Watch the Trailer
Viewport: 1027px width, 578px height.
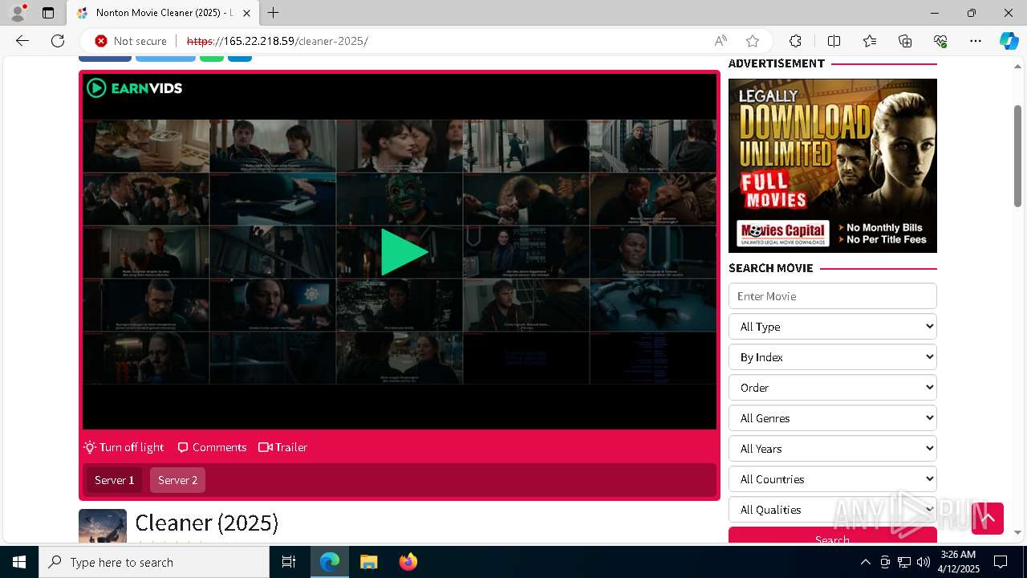click(283, 447)
